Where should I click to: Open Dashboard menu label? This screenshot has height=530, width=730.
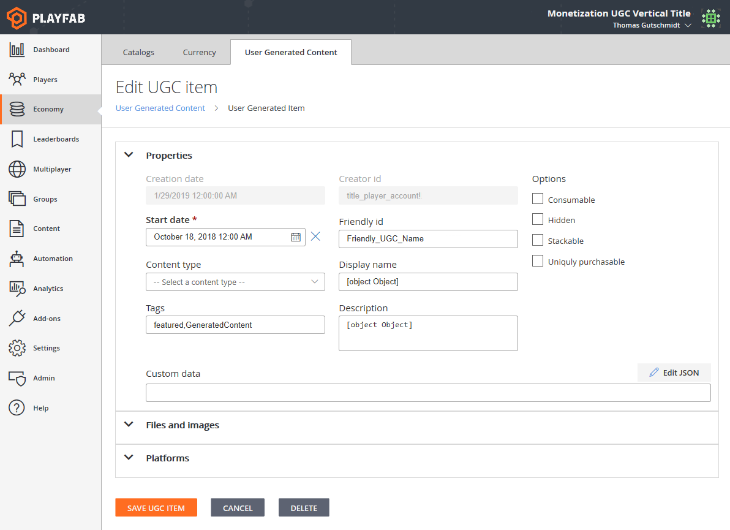click(51, 50)
